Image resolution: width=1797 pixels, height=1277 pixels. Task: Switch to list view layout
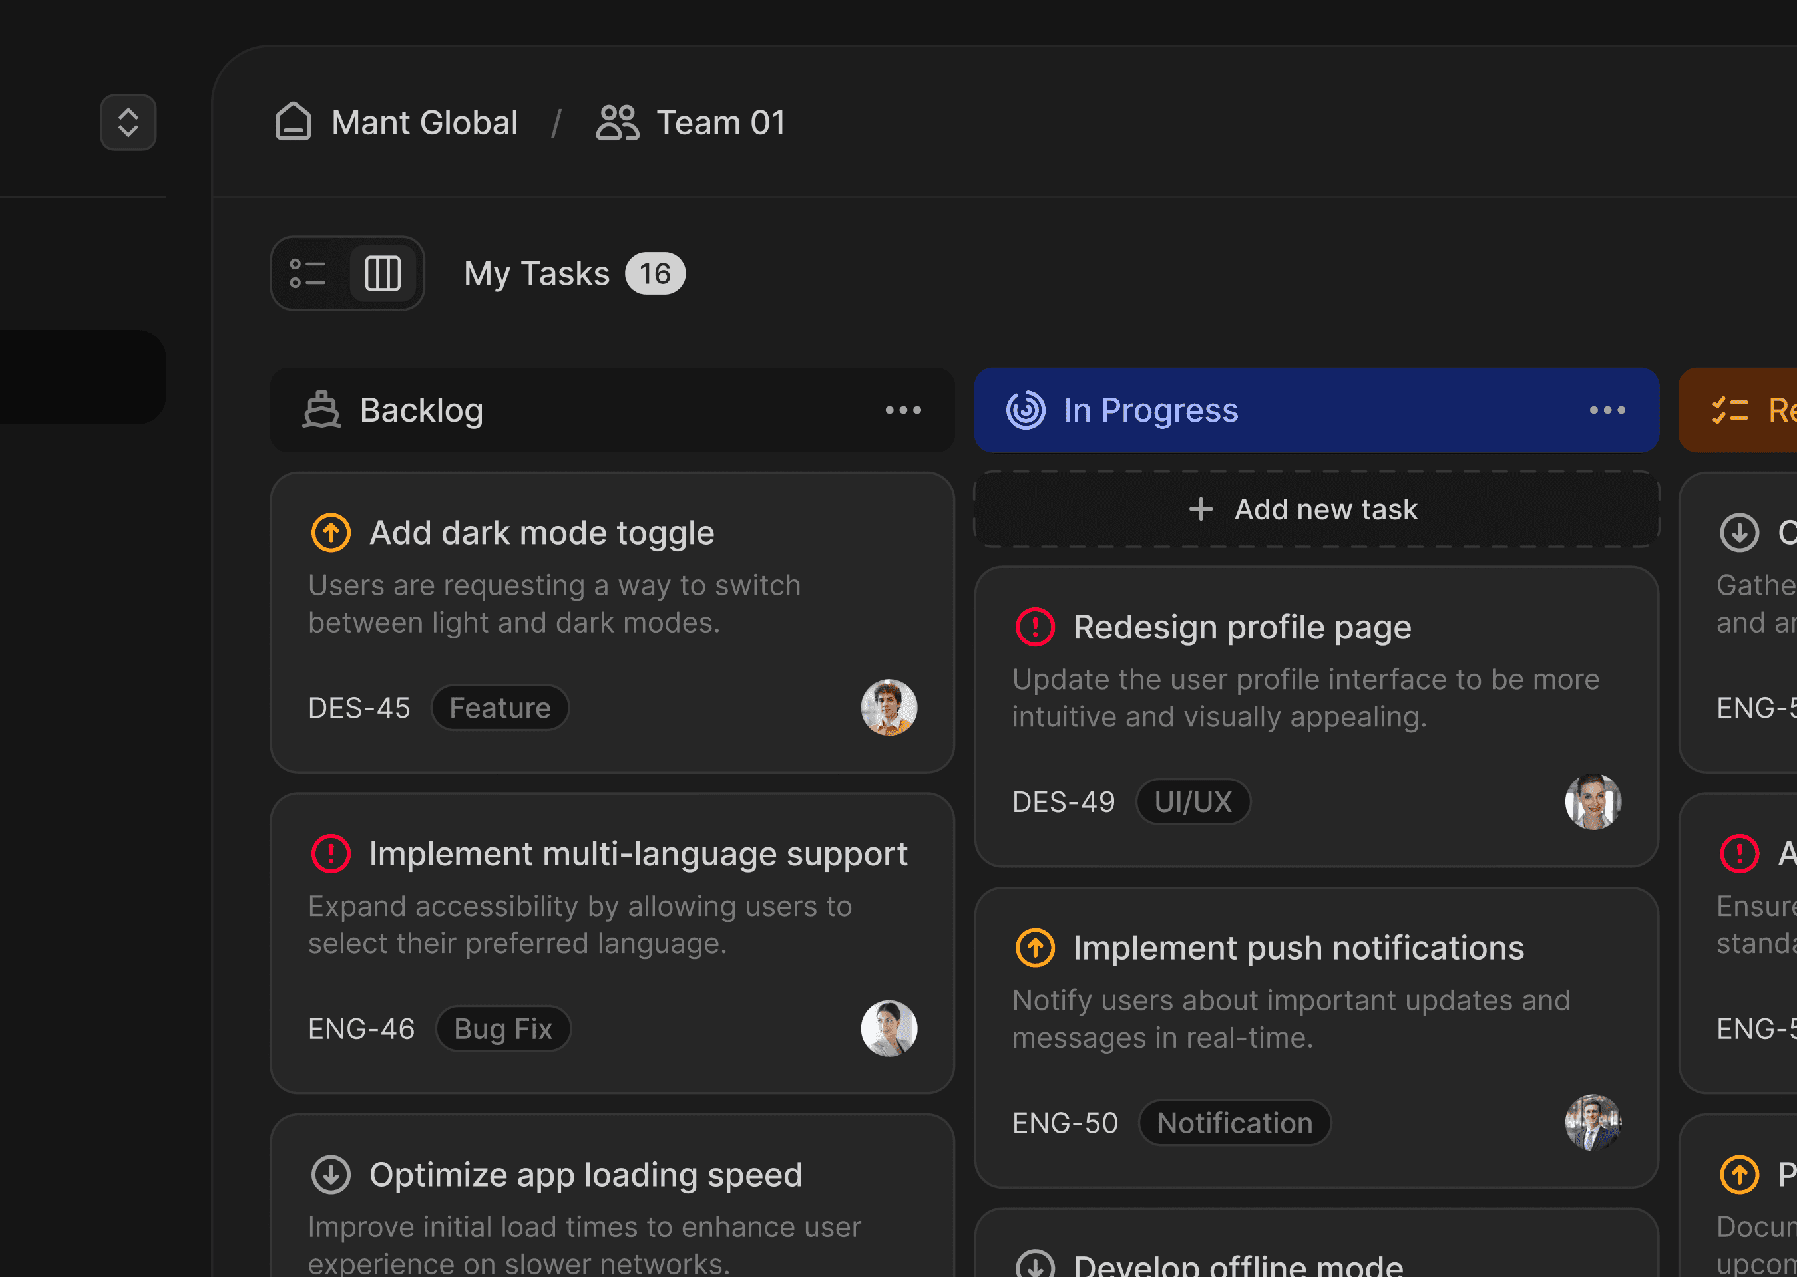tap(307, 273)
